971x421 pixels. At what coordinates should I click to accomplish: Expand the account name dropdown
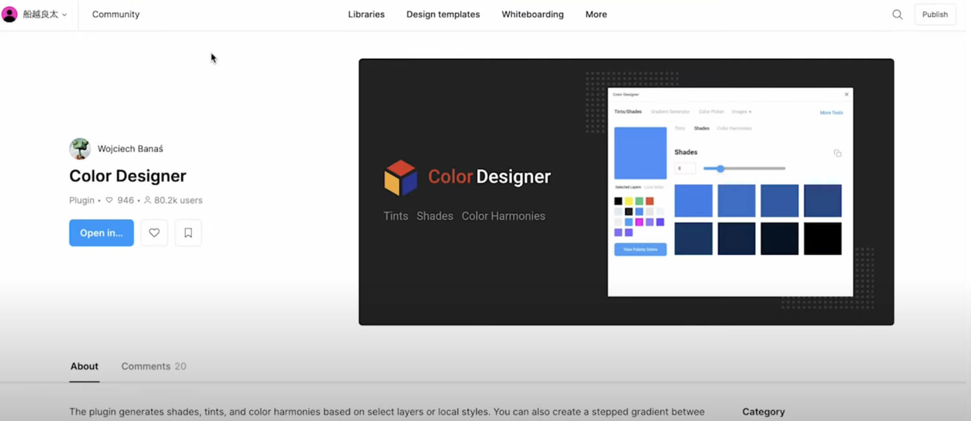45,14
